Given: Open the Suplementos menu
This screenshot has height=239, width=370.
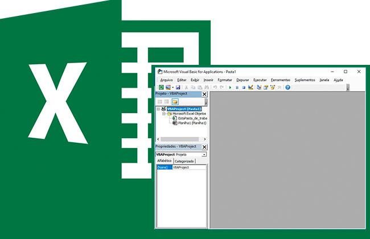Looking at the screenshot, I should point(305,80).
